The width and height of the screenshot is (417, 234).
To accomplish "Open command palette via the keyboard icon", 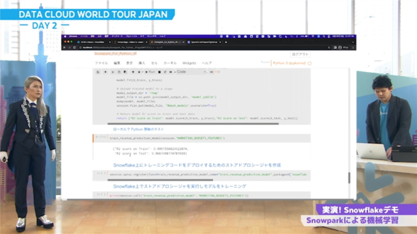I will pyautogui.click(x=211, y=72).
